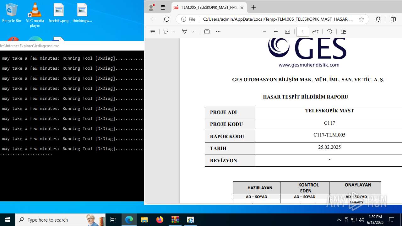
Task: Open PDF table of contents
Action: coord(152,32)
